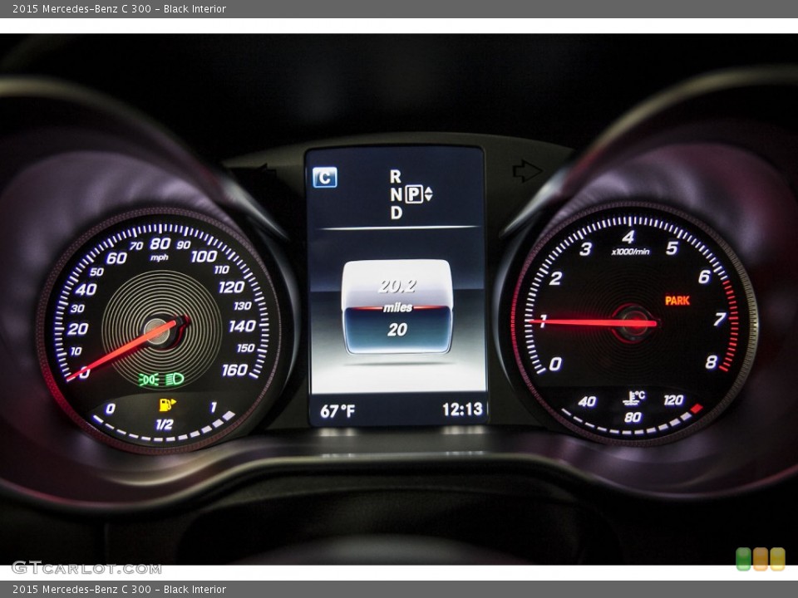Click the orange square icon at bottom right
798x598 pixels.
(x=761, y=559)
